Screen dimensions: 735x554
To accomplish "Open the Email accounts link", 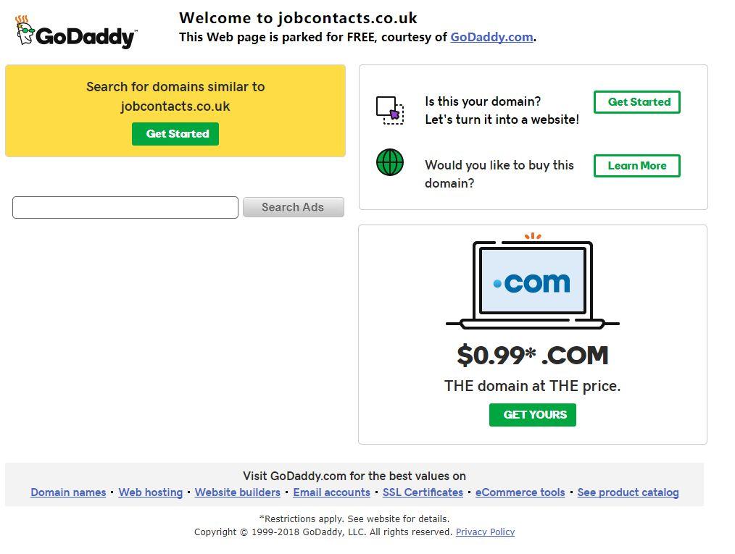I will [x=331, y=492].
